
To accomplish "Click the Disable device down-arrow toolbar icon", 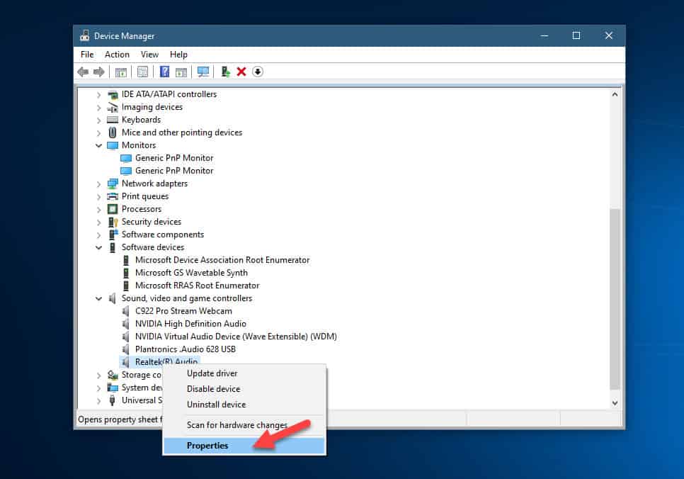I will 258,72.
